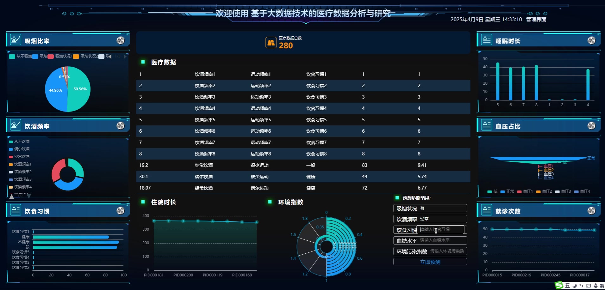605x290 pixels.
Task: Click 偶尔运动 in row 18.07
Action: click(259, 188)
